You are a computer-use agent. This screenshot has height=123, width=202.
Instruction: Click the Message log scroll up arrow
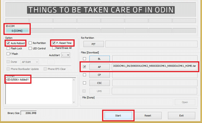(74, 80)
